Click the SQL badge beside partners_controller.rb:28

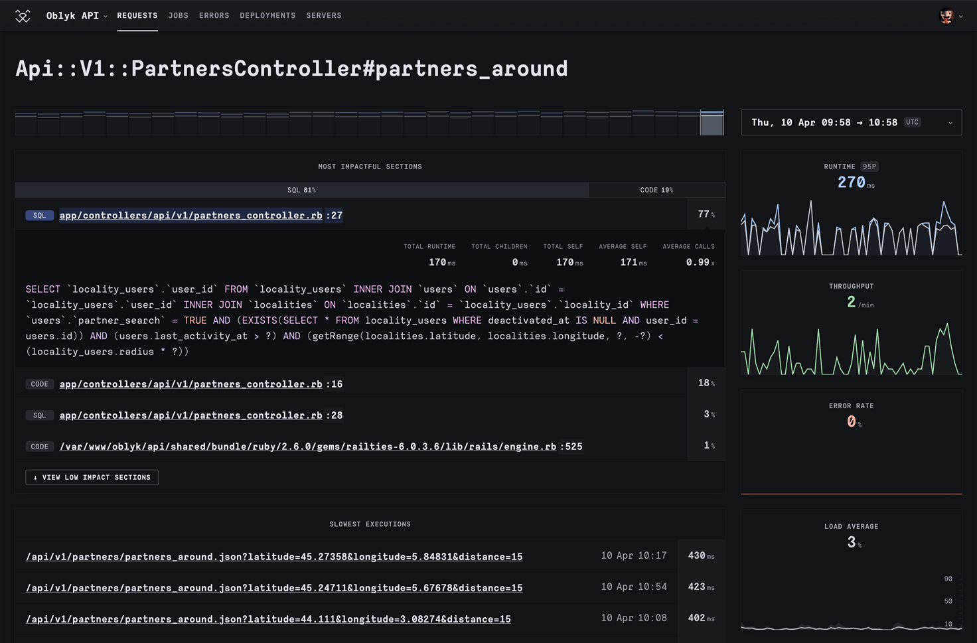39,415
